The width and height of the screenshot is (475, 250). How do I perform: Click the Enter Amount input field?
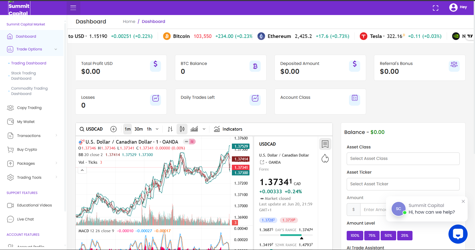click(374, 210)
